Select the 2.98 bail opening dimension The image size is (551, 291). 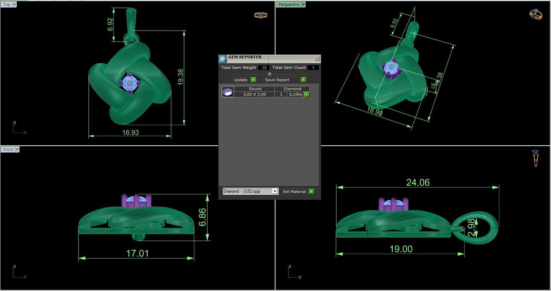(472, 228)
